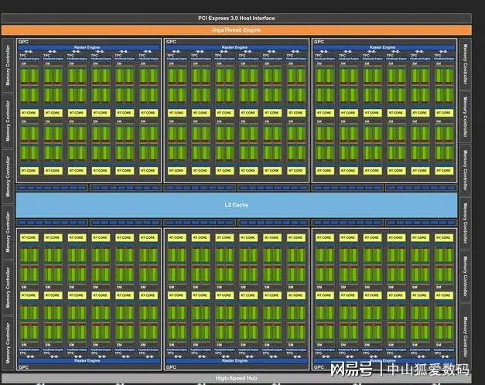
Task: Select Raster Engine bar in bottom-middle GPC
Action: [236, 360]
